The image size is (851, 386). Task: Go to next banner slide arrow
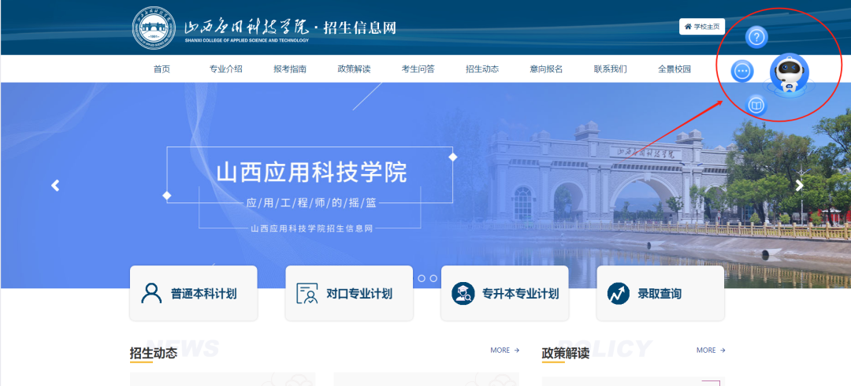point(799,186)
